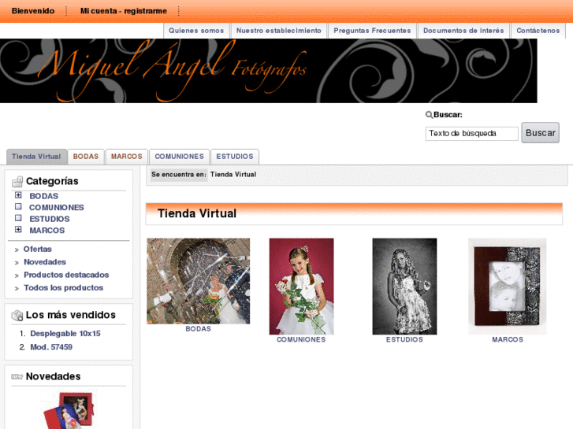The image size is (573, 429).
Task: Expand the MARCOS category tree node
Action: coord(18,230)
